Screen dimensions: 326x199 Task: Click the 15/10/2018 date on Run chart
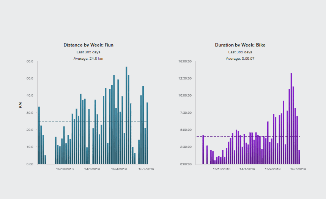[x=65, y=169]
